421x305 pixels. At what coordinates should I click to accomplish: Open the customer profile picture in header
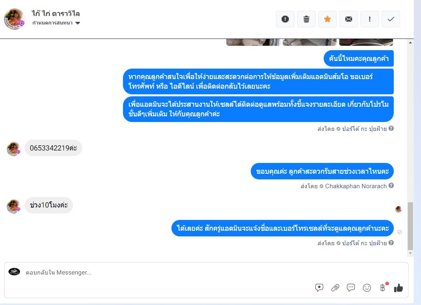coord(14,19)
